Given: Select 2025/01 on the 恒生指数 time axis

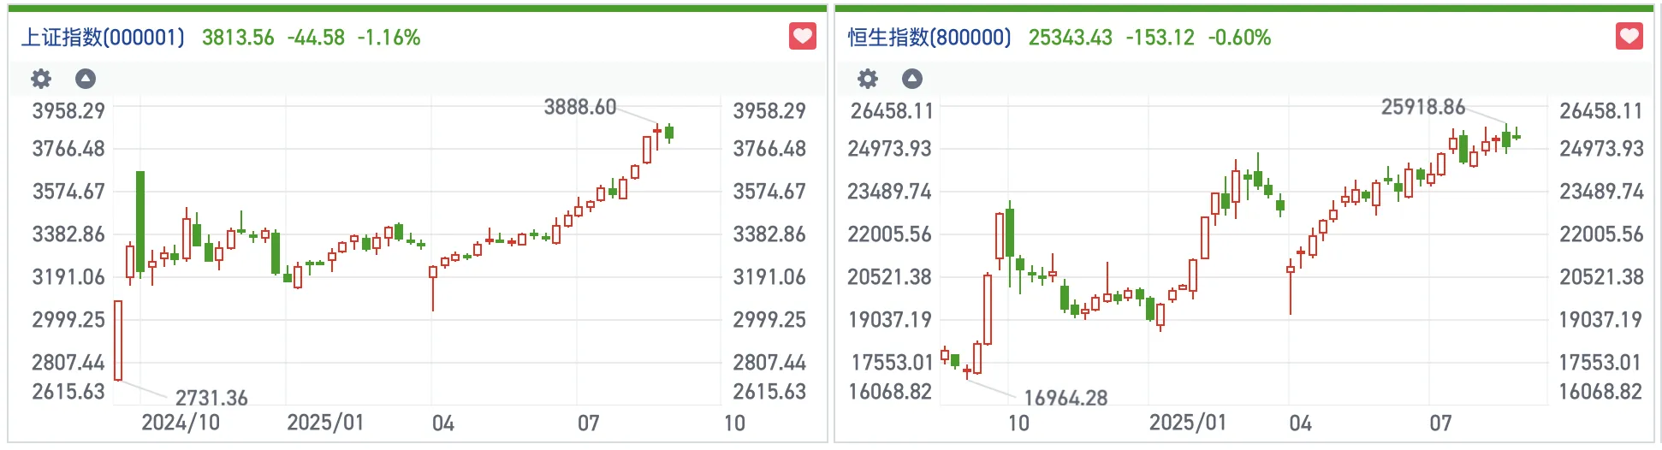Looking at the screenshot, I should (x=1187, y=423).
